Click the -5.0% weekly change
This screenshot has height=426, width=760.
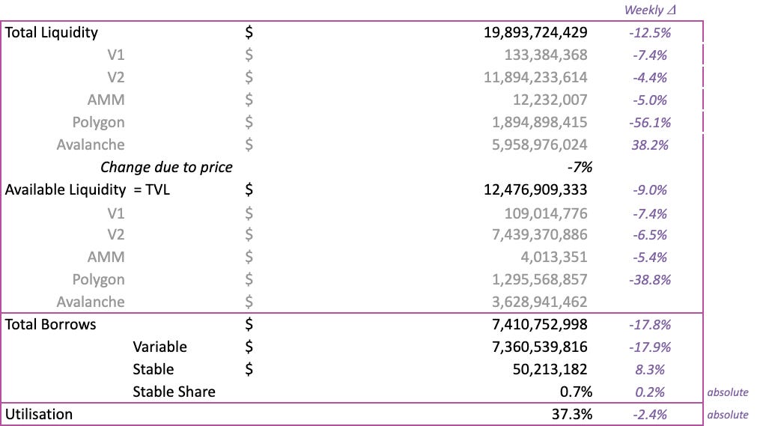coord(650,100)
